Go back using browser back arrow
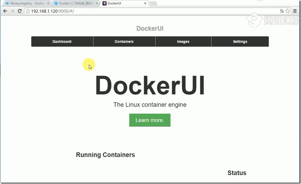This screenshot has height=184, width=301. pos(5,11)
